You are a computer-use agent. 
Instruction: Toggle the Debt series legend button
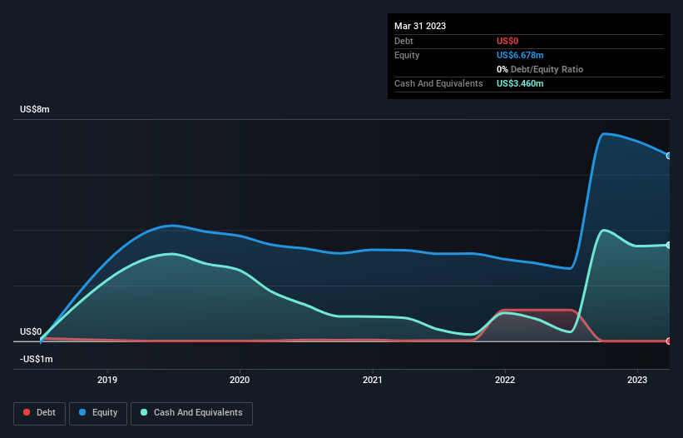pos(39,413)
